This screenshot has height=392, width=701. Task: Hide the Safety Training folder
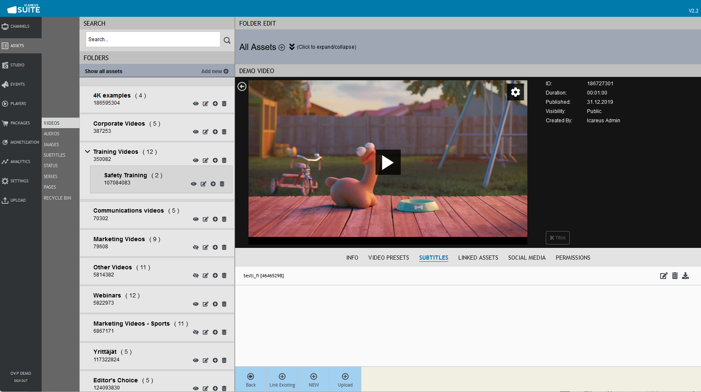pos(193,184)
